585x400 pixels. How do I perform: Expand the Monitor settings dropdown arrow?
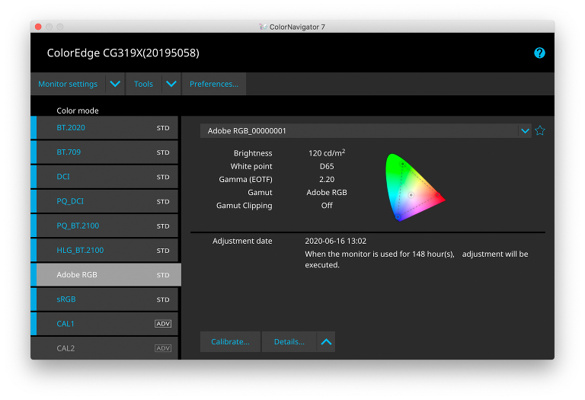click(x=115, y=84)
